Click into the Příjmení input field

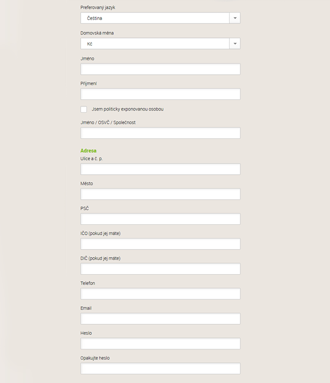(160, 94)
